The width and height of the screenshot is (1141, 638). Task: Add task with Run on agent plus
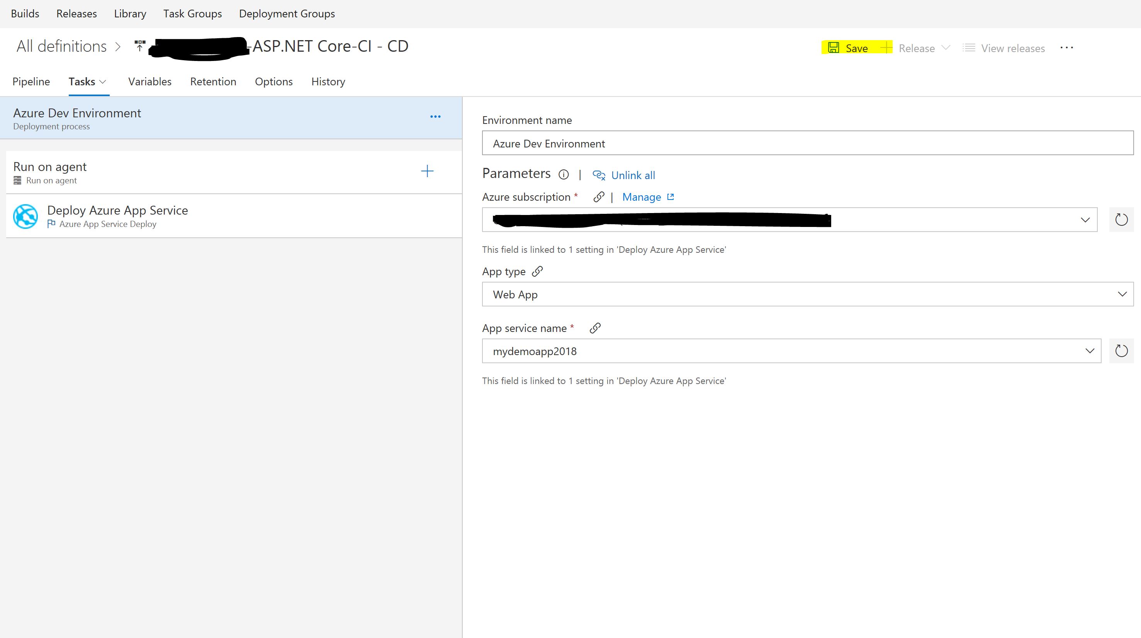click(427, 171)
